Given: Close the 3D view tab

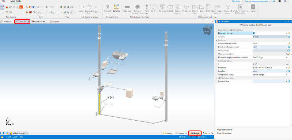Looking at the screenshot, I should tap(28, 22).
